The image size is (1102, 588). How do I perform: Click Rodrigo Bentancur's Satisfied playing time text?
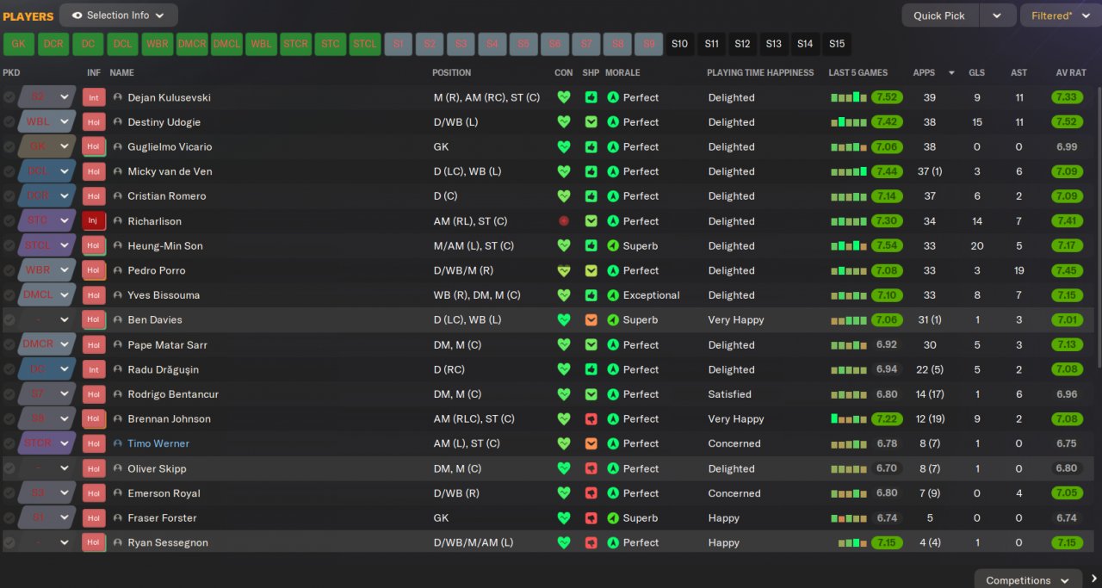pyautogui.click(x=730, y=394)
